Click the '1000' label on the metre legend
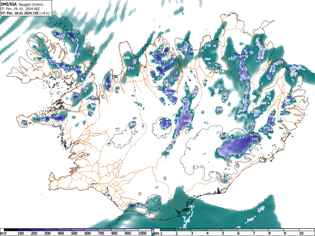315x236 pixels. pos(142,233)
